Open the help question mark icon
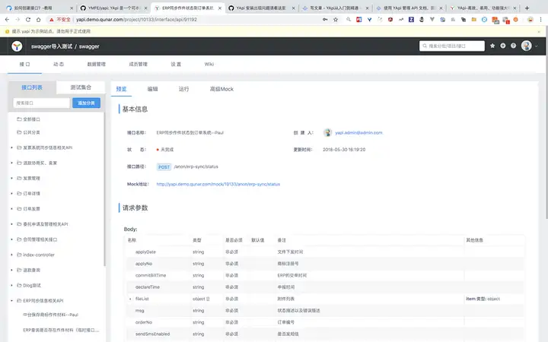Viewport: 548px width, 342px height. 513,46
